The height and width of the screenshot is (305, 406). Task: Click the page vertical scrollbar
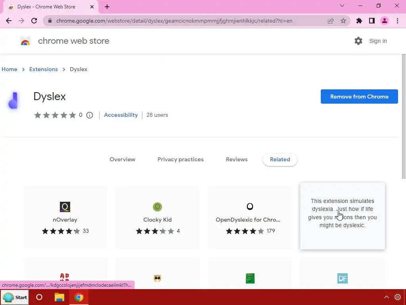[x=404, y=117]
